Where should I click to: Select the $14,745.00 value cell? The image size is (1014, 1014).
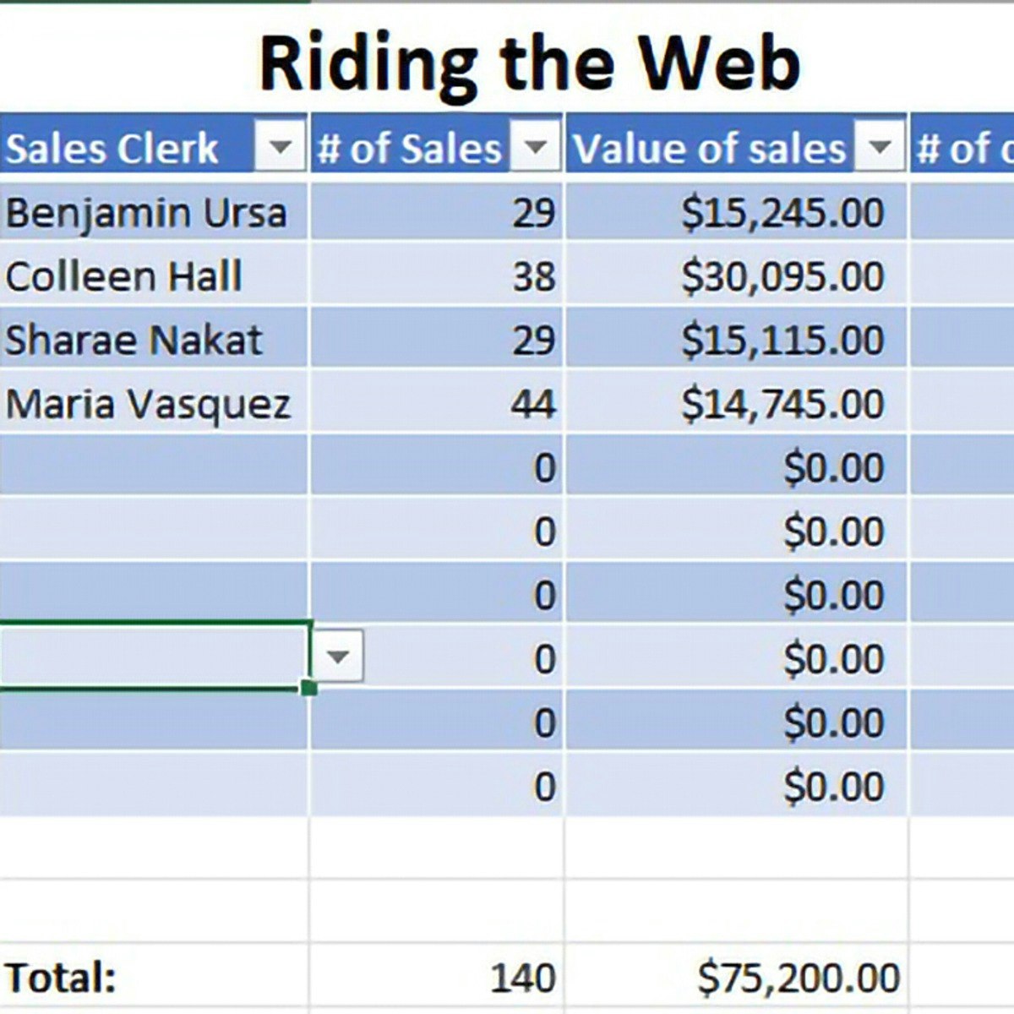[782, 404]
